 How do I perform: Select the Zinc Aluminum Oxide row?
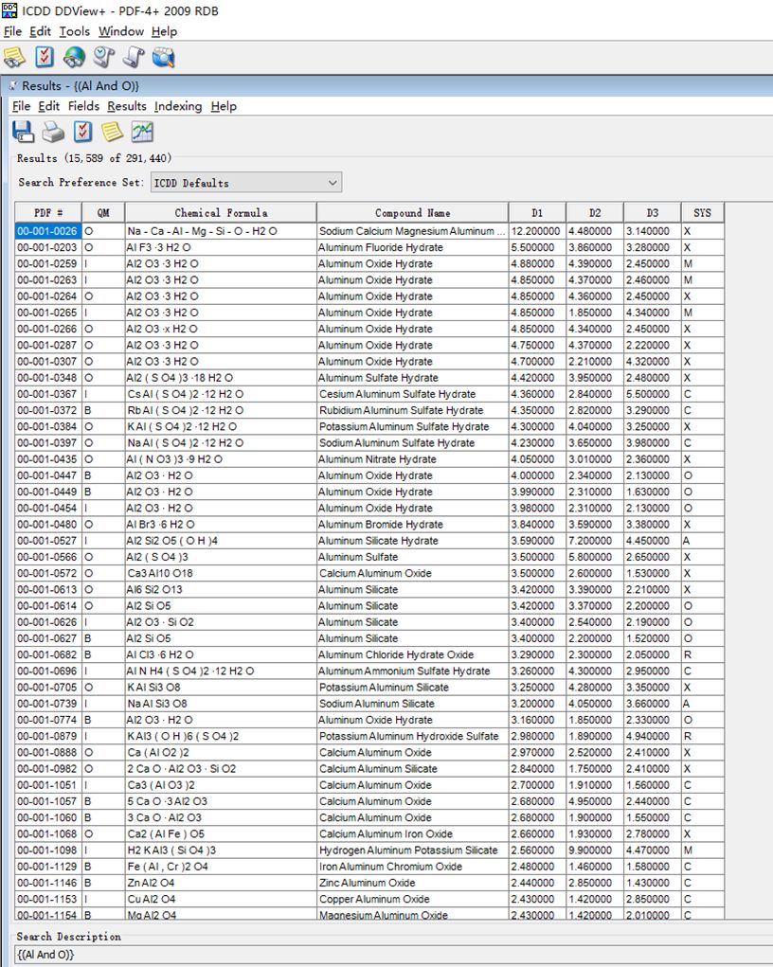369,883
